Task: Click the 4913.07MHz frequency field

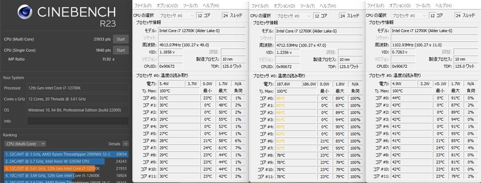Action: click(202, 45)
